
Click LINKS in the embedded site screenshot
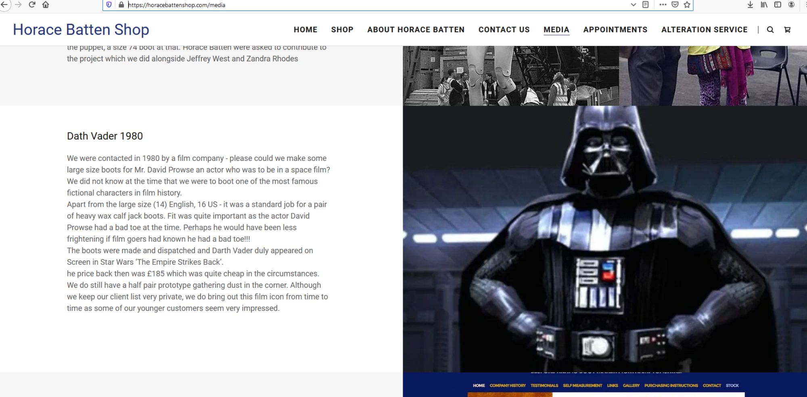tap(613, 386)
